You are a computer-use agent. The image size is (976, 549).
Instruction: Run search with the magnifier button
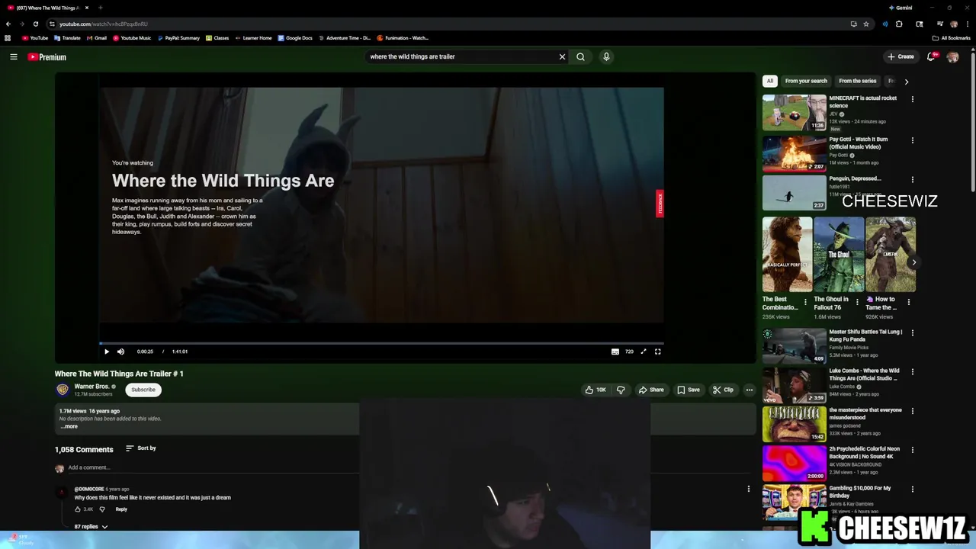(x=580, y=56)
